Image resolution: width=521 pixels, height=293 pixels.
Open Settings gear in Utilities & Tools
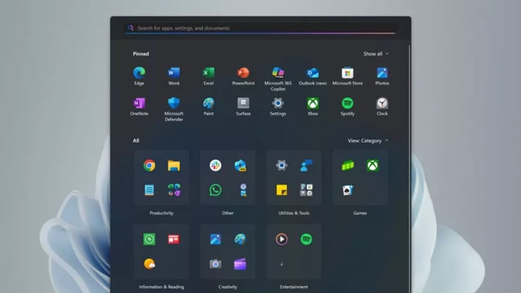(282, 165)
